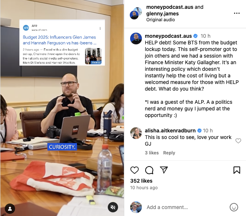Open moneypodcast.aus profile from the caption
This screenshot has height=216, width=246.
[x=168, y=36]
